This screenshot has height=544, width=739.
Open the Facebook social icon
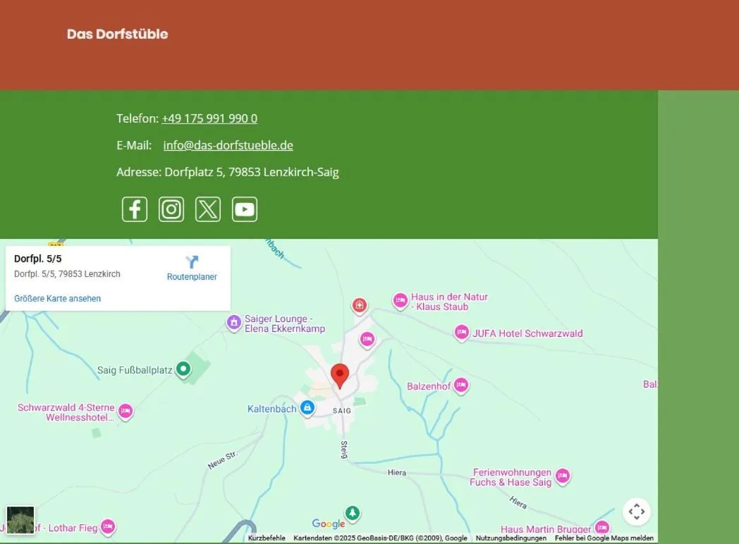pos(135,209)
